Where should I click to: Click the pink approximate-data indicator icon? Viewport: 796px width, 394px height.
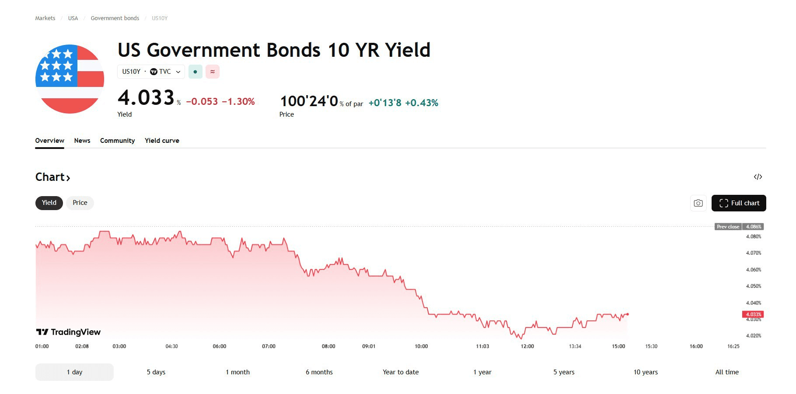(x=213, y=72)
